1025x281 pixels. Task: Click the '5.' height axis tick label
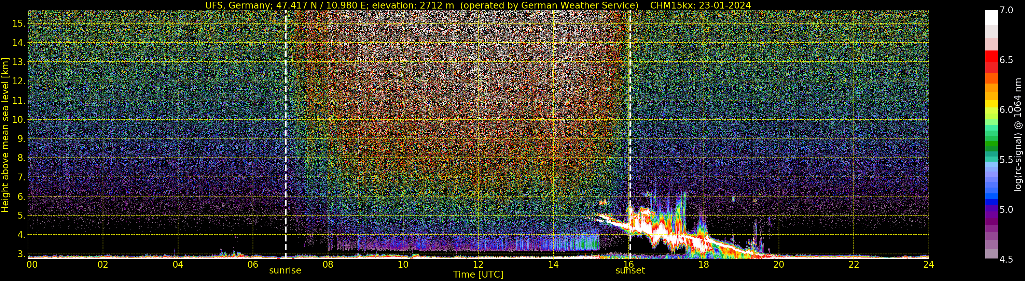(x=22, y=216)
